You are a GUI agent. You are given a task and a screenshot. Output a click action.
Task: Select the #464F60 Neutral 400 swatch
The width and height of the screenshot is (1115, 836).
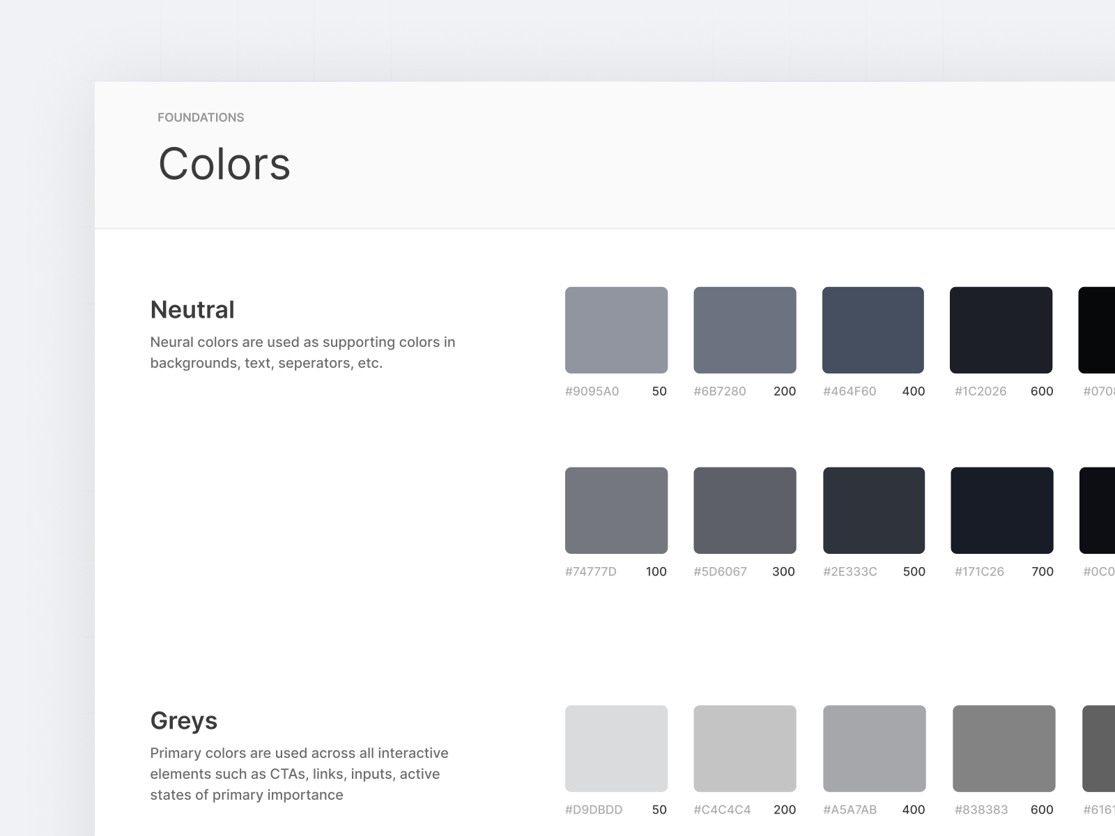[x=873, y=330]
